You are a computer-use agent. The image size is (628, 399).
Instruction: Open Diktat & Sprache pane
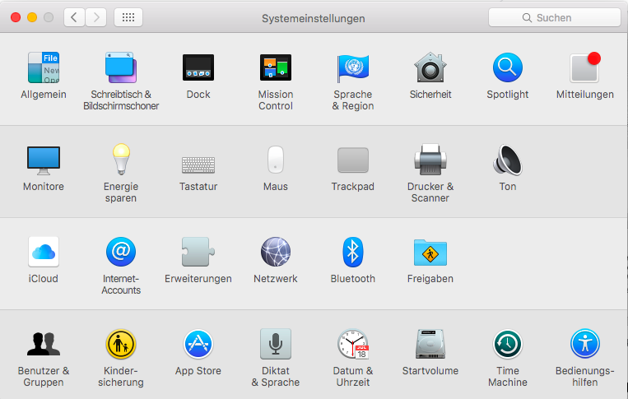coord(276,344)
